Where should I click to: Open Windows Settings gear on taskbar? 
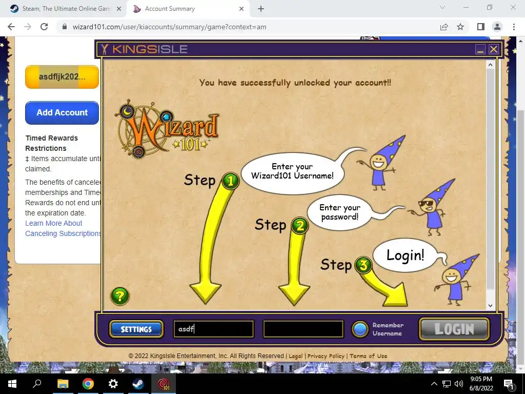(x=113, y=384)
